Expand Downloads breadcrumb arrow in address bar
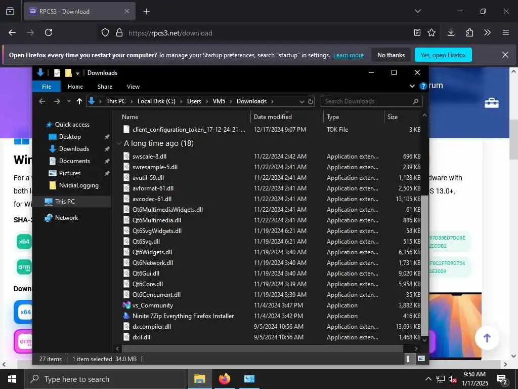This screenshot has width=518, height=389. tap(272, 101)
